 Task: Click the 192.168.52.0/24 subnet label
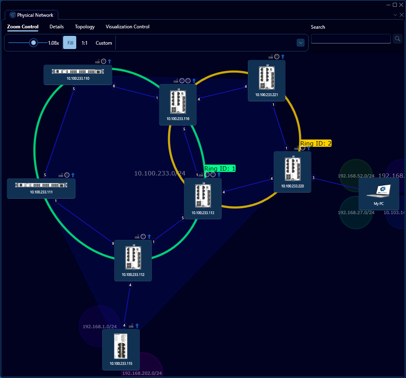click(x=356, y=176)
